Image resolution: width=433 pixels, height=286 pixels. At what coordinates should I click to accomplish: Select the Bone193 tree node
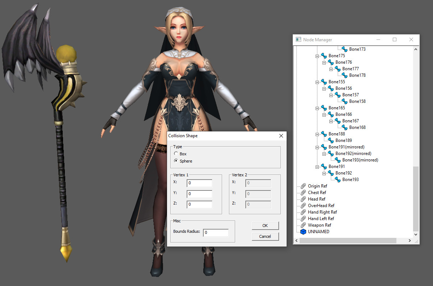(x=350, y=180)
